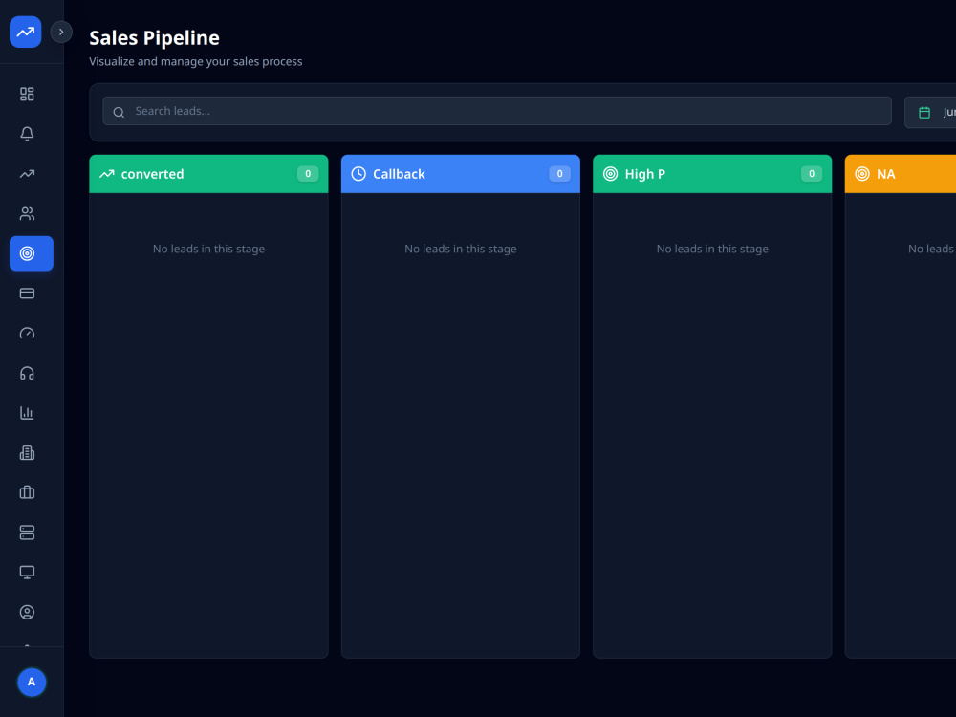Open the monitor screen icon in sidebar

[27, 573]
